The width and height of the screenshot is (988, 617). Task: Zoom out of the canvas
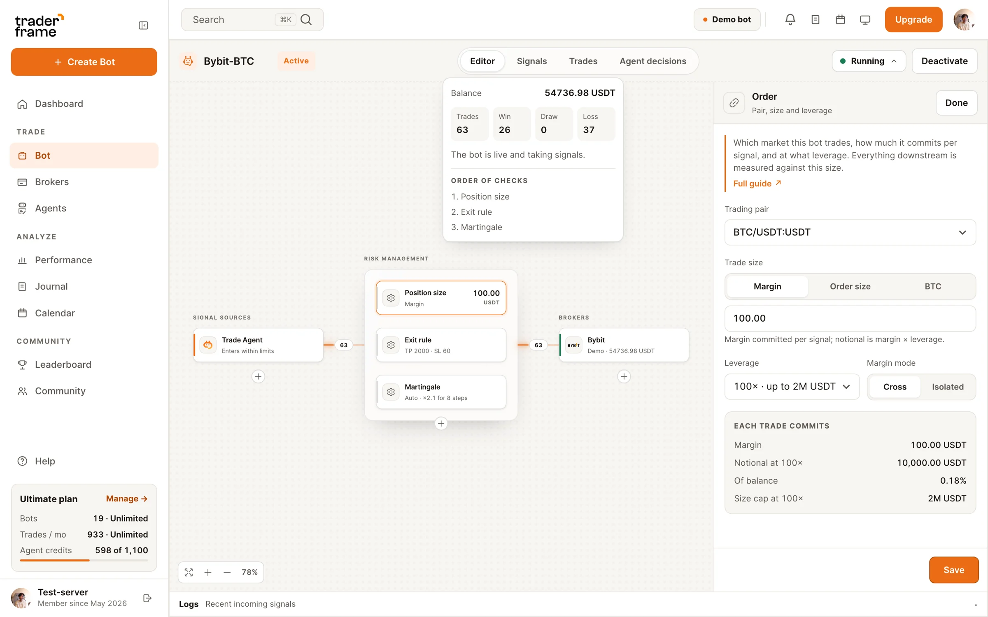(227, 572)
